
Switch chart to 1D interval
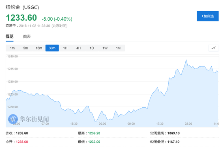[x=92, y=48]
